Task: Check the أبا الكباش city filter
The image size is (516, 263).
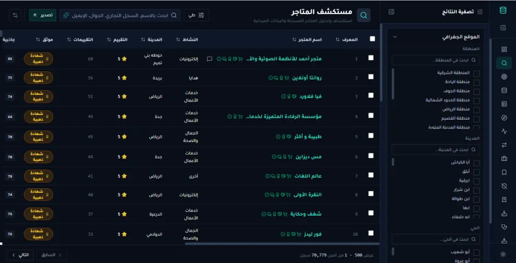Action: pos(476,163)
